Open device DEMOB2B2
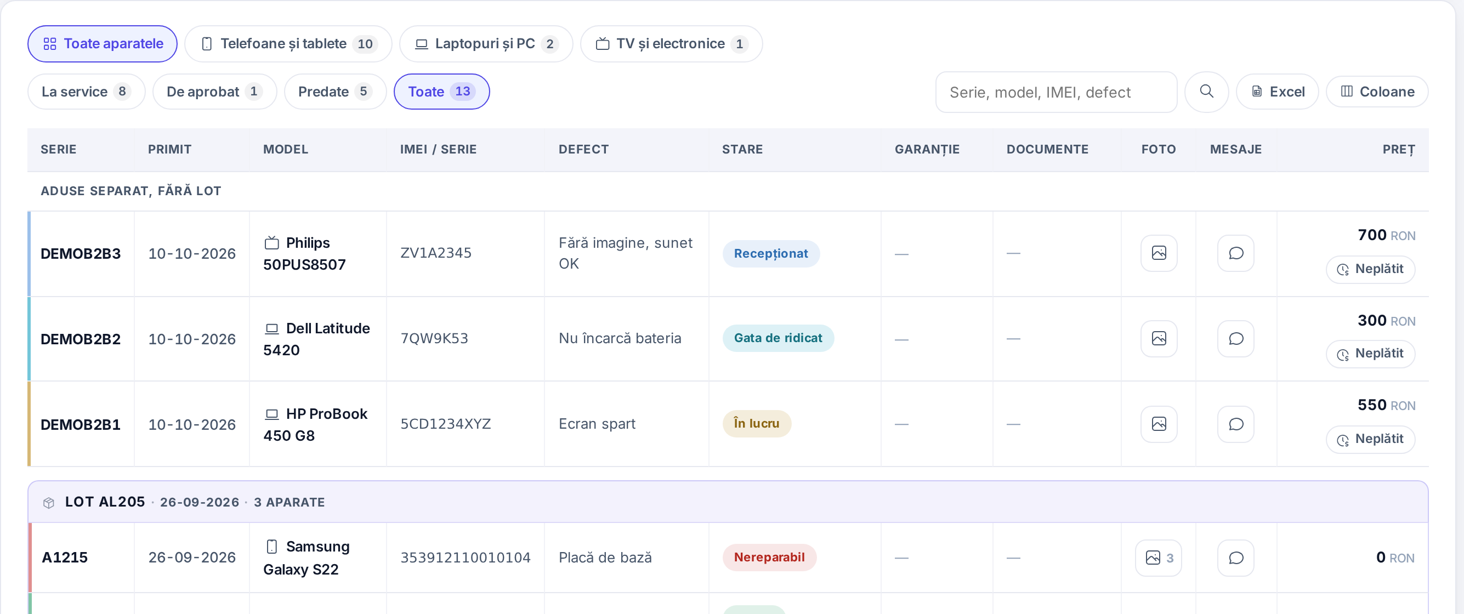Screen dimensions: 1464x614 [x=80, y=339]
